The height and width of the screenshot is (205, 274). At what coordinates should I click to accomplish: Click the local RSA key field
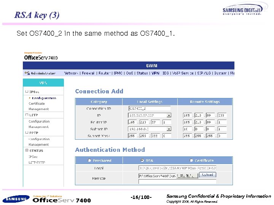click(177, 168)
